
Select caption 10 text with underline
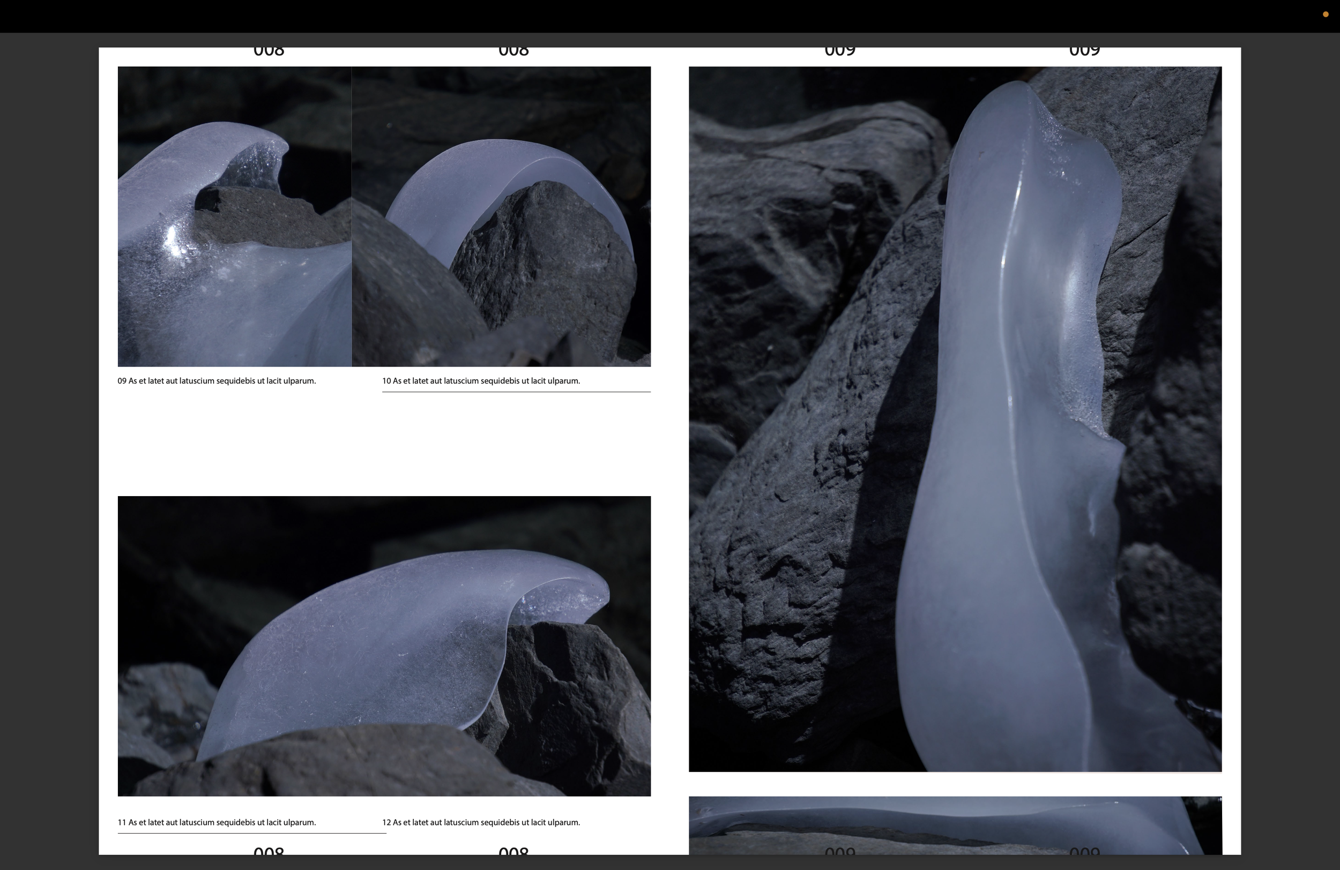(481, 381)
